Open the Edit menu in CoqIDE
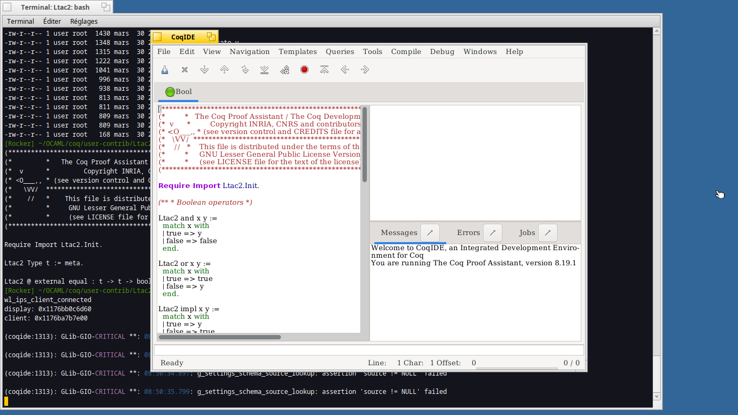 [187, 52]
